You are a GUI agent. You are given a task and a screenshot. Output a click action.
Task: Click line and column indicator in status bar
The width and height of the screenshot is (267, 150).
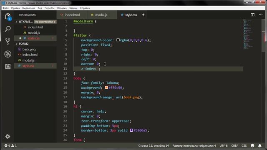(x=154, y=145)
